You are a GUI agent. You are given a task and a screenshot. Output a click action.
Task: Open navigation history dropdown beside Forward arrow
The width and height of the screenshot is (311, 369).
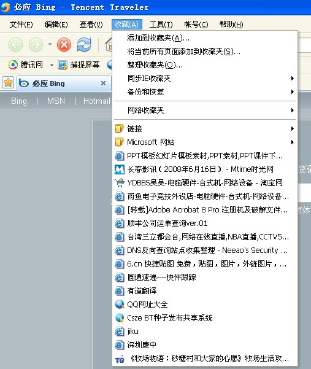click(50, 44)
